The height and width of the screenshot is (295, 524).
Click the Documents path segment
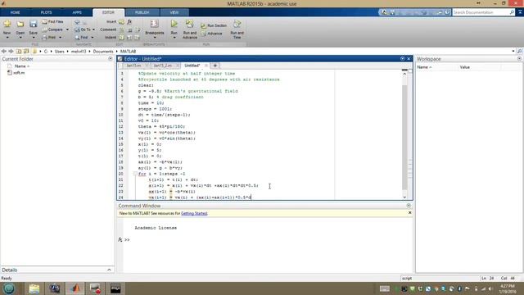click(103, 52)
